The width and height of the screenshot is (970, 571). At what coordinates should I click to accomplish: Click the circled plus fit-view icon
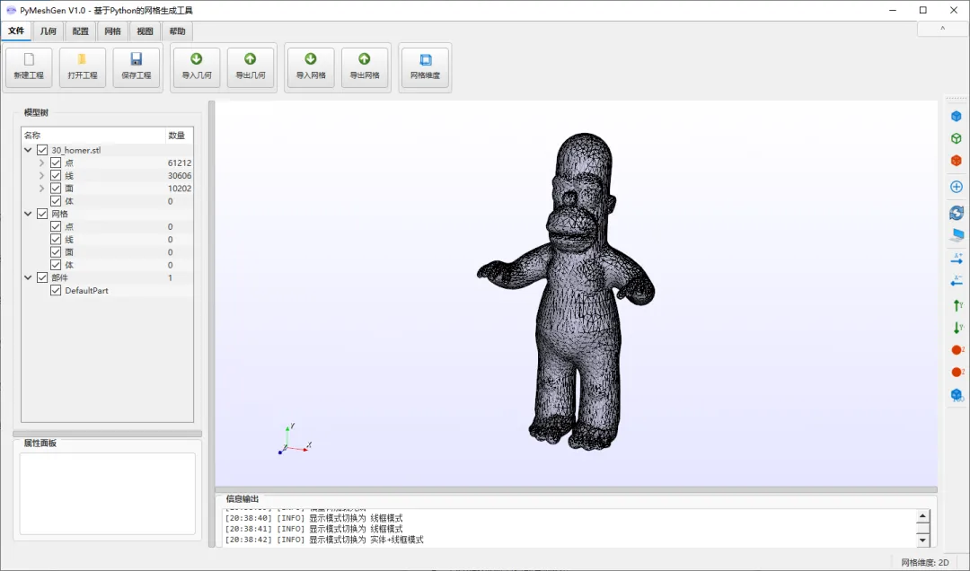(957, 187)
